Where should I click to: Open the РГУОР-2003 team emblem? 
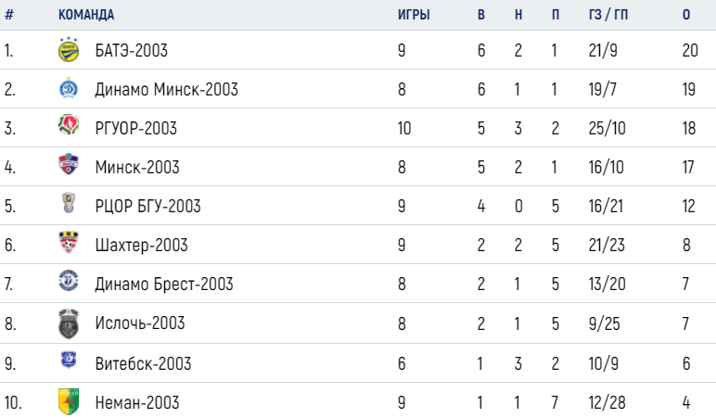coord(69,124)
